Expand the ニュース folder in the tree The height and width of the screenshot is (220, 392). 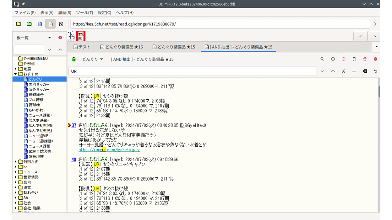coord(15,172)
